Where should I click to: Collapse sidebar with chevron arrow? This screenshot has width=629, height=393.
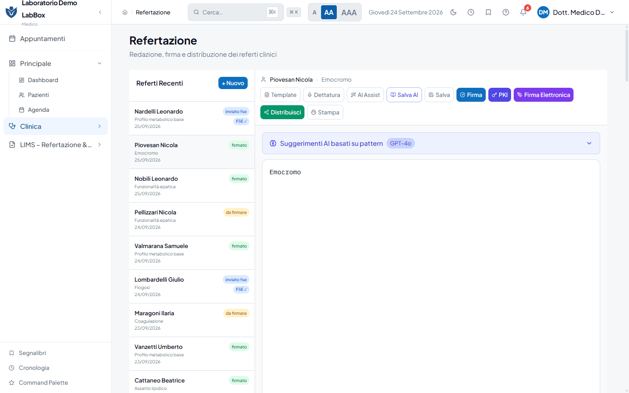tap(100, 12)
